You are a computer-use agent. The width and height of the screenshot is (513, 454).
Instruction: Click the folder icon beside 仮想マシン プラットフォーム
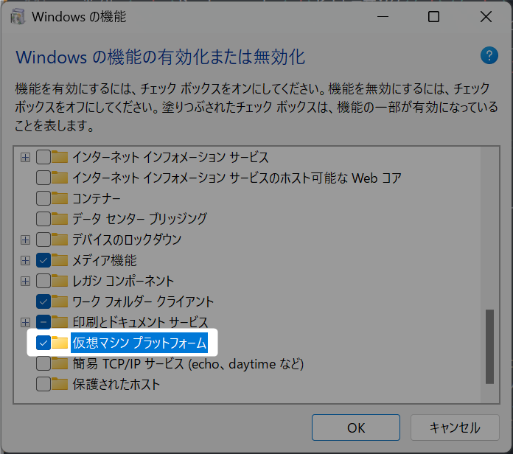[x=60, y=343]
